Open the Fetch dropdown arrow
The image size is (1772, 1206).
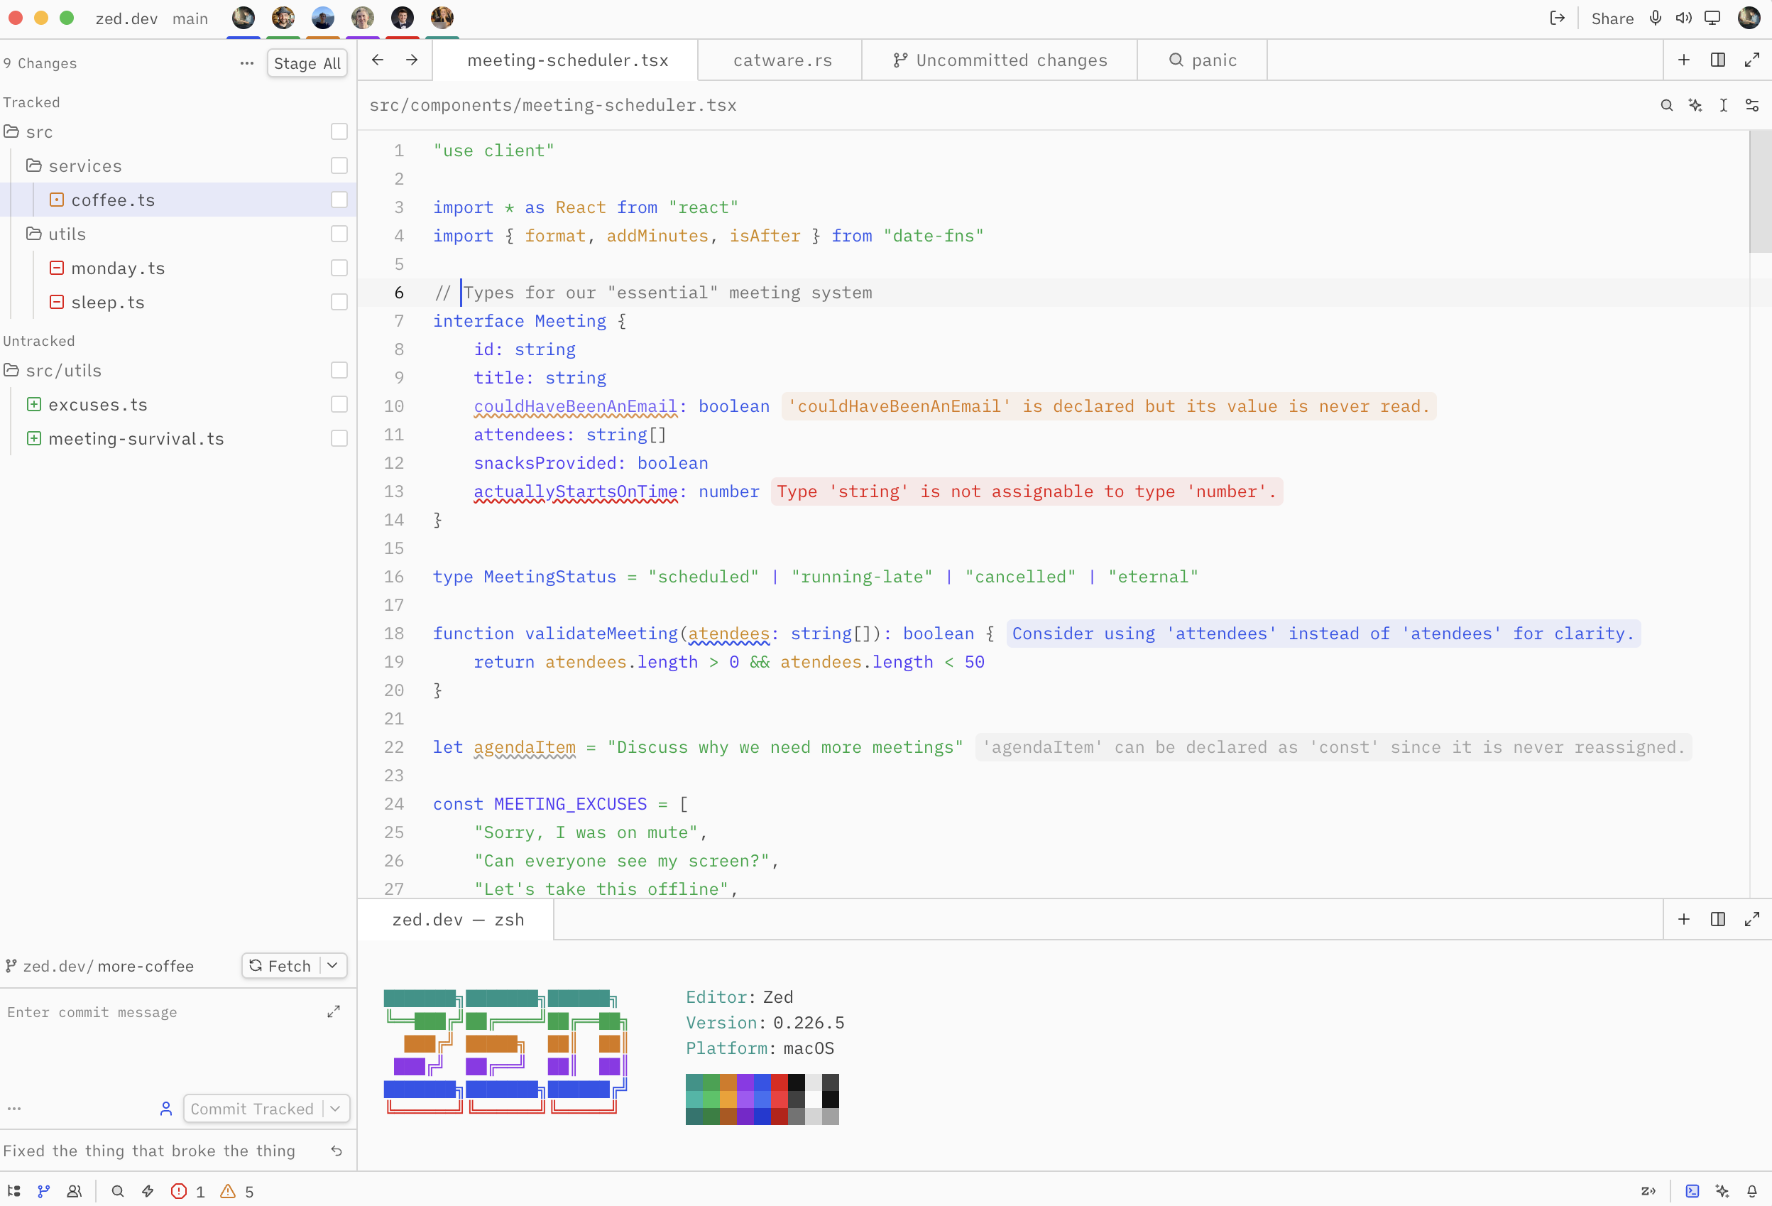coord(332,965)
